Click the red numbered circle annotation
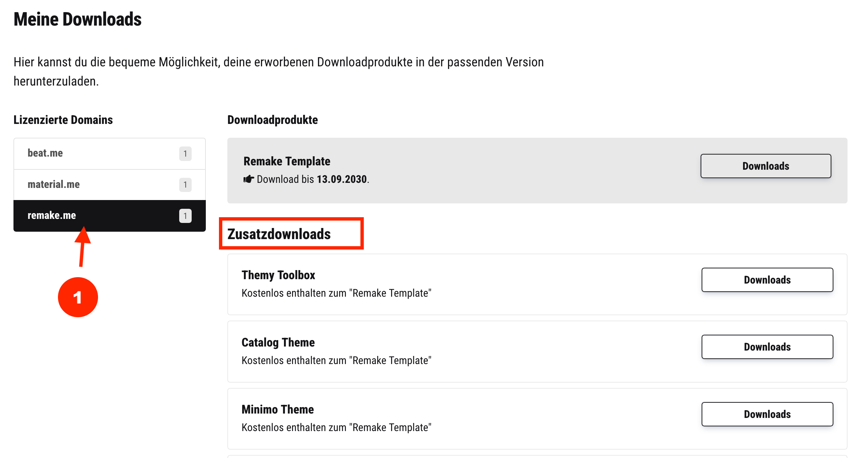Screen dimensions: 863x458 [x=78, y=297]
